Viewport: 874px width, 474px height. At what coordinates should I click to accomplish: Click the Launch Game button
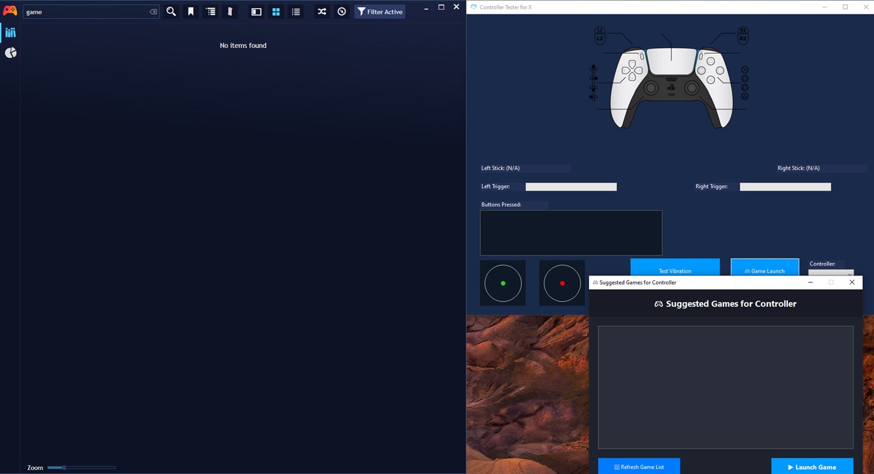coord(812,466)
